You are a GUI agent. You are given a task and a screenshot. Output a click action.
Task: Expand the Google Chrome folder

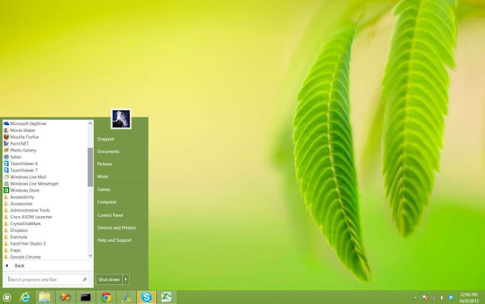coord(22,257)
